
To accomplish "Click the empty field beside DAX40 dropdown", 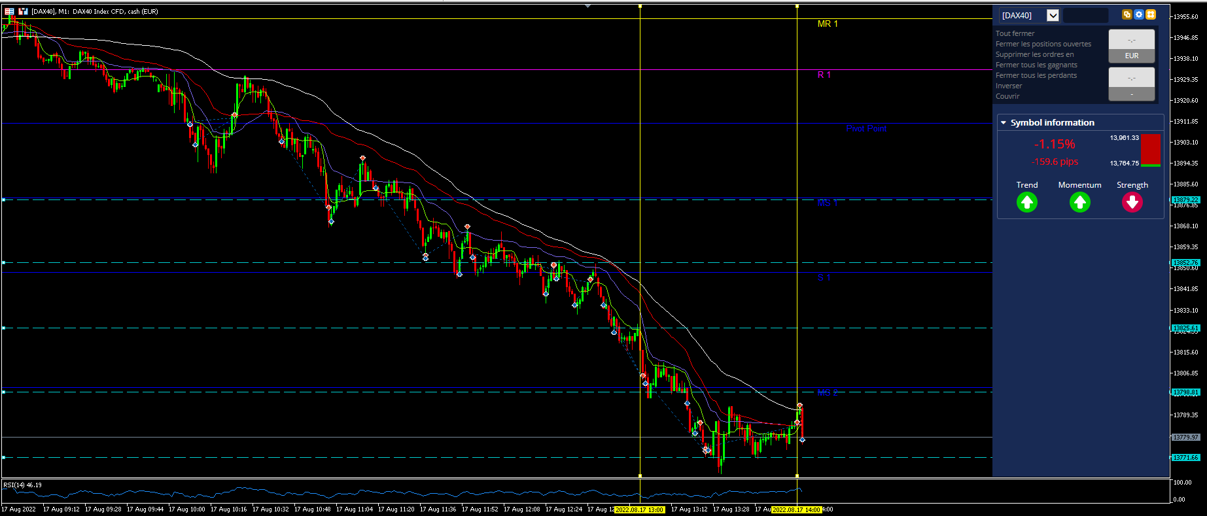I will coord(1085,15).
